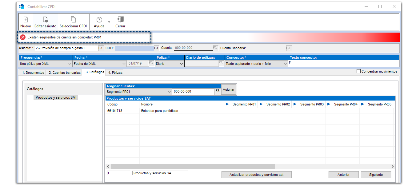
Task: Open Seleccionar CFDI from the toolbar
Action: click(x=73, y=20)
